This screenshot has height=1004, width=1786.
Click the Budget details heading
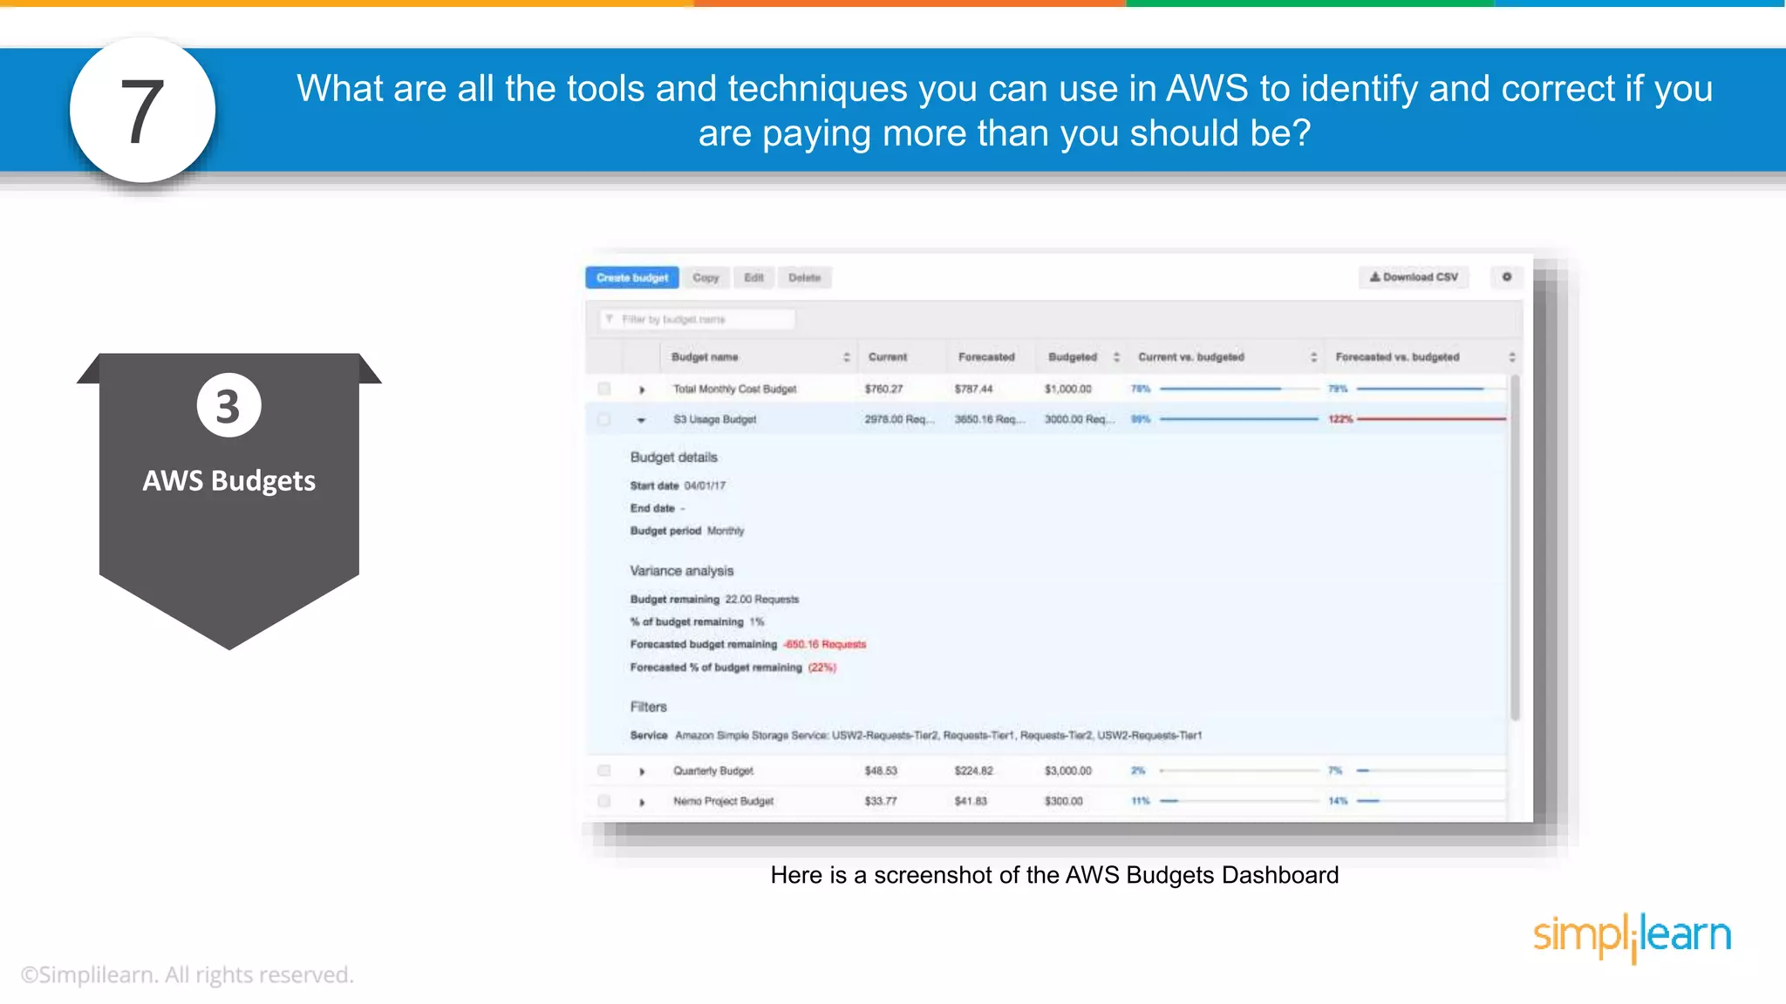coord(673,458)
